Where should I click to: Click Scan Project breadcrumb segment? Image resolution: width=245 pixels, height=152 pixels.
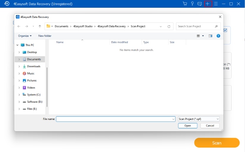pyautogui.click(x=138, y=26)
